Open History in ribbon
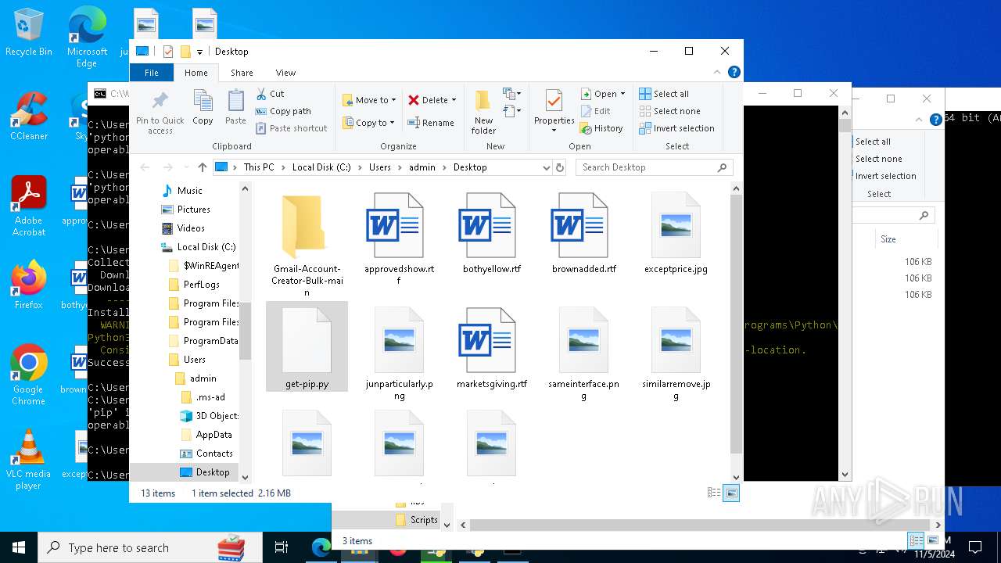This screenshot has height=563, width=1001. pos(601,128)
